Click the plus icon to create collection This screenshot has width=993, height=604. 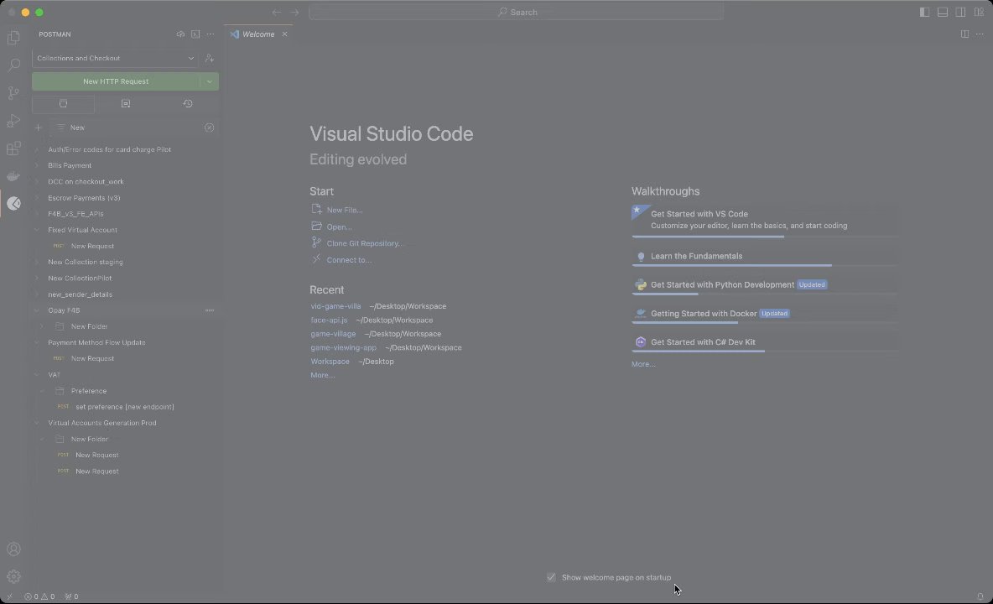click(38, 128)
